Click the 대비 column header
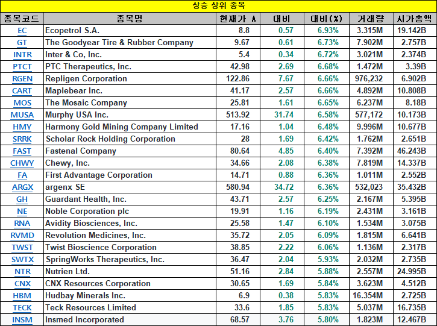 [281, 19]
